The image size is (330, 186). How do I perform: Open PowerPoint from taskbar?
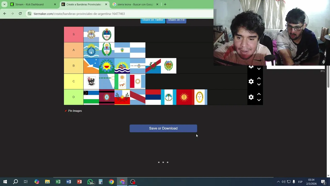pos(79,182)
